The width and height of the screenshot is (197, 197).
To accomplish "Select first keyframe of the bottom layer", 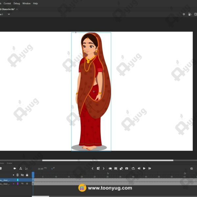I will 33,184.
